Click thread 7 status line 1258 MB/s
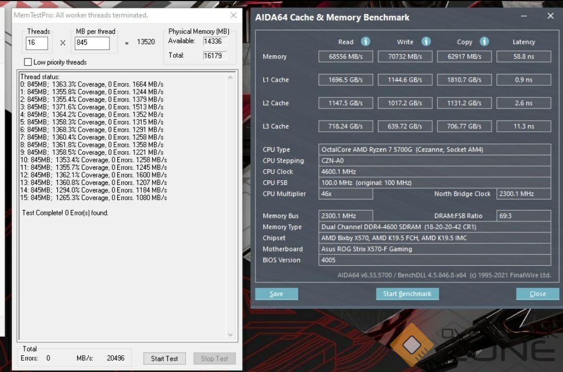This screenshot has width=563, height=372. pos(92,137)
